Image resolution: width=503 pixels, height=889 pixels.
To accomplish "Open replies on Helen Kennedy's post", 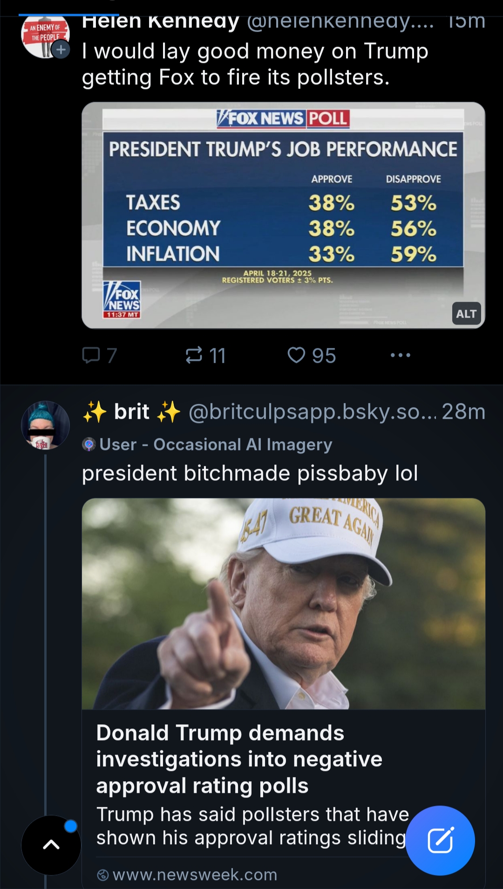I will point(99,355).
